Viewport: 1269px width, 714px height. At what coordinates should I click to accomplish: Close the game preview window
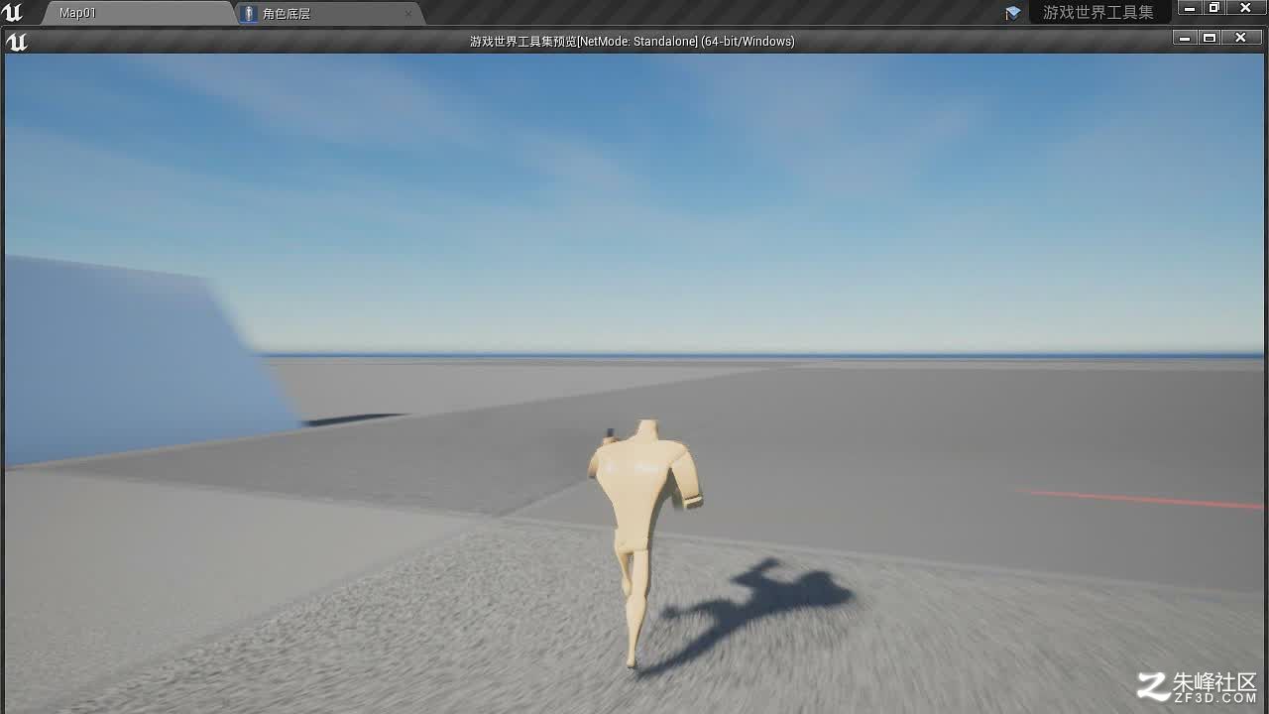click(1240, 38)
